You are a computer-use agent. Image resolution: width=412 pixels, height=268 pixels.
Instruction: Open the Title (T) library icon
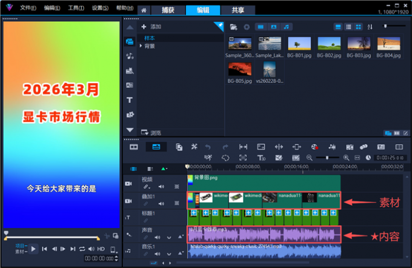coord(130,100)
